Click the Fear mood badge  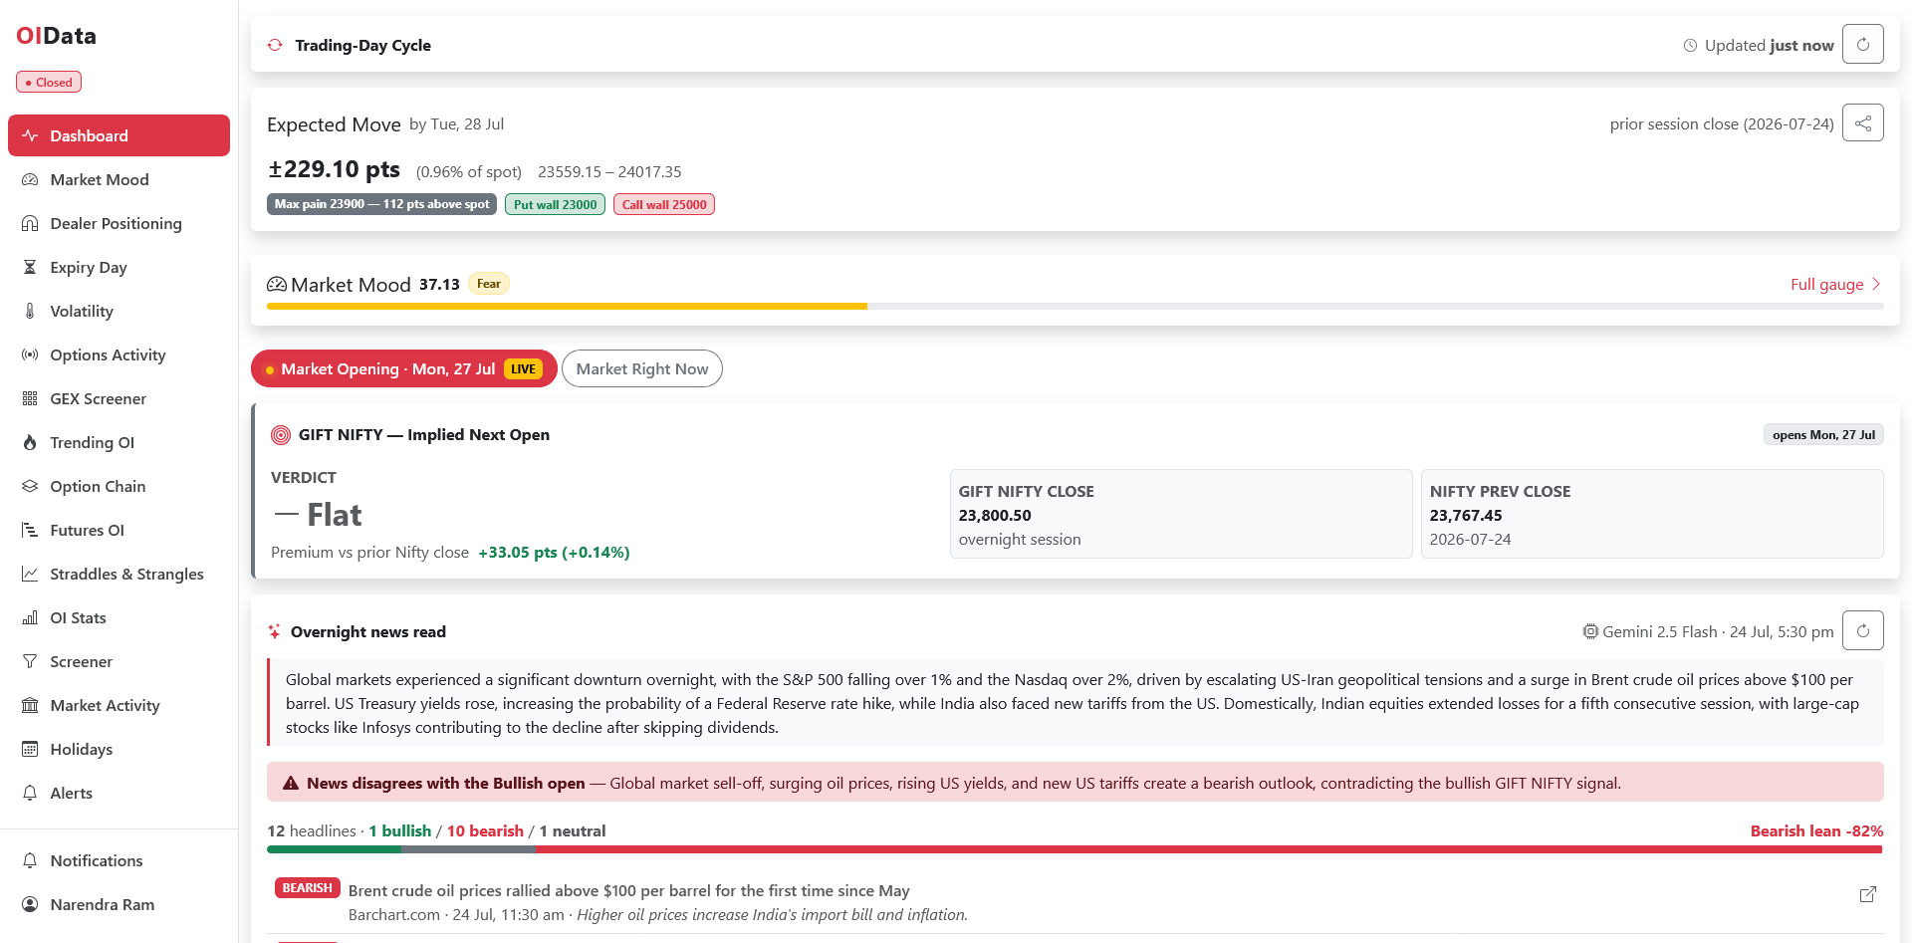click(x=488, y=284)
